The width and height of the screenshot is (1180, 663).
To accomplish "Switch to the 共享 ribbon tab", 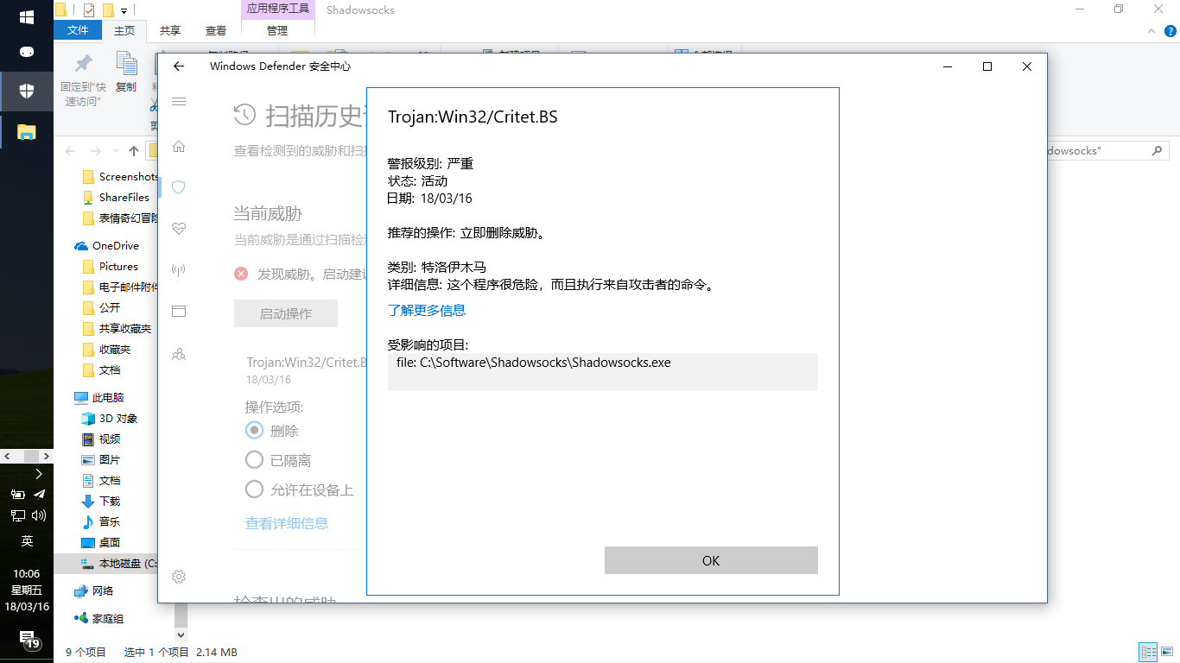I will click(x=170, y=30).
